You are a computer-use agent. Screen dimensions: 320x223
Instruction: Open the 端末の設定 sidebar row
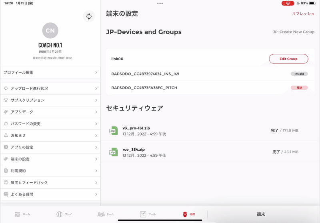[50, 159]
